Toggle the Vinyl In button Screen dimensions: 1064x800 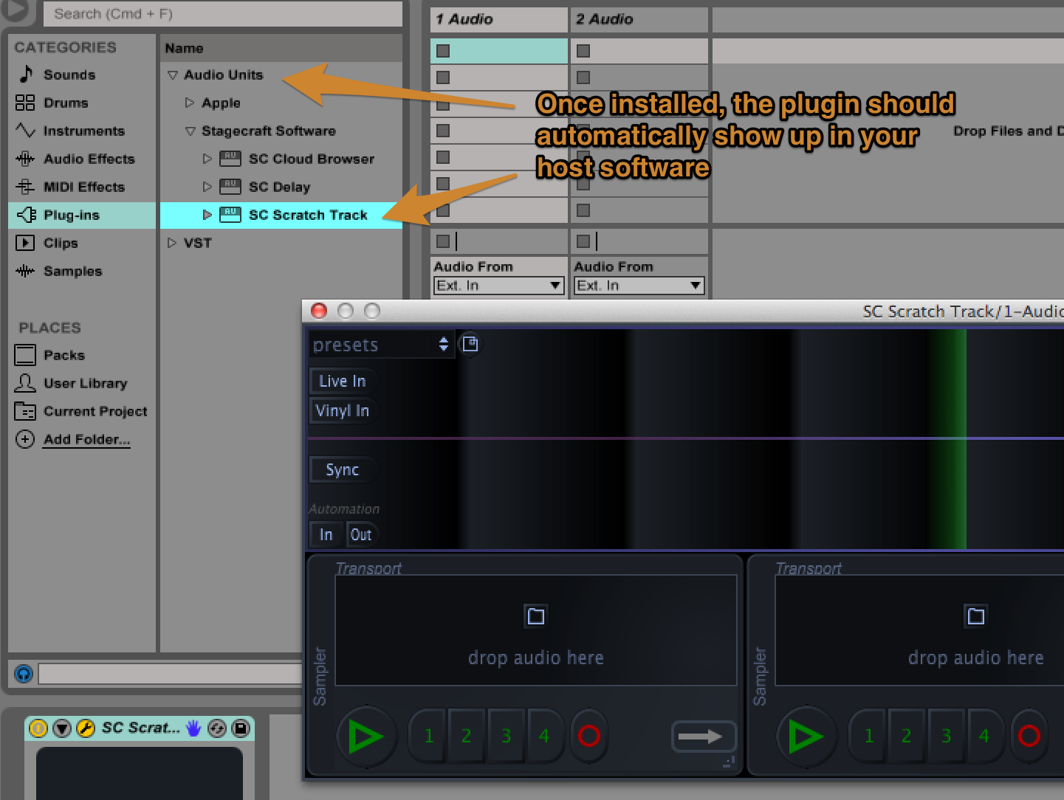343,410
